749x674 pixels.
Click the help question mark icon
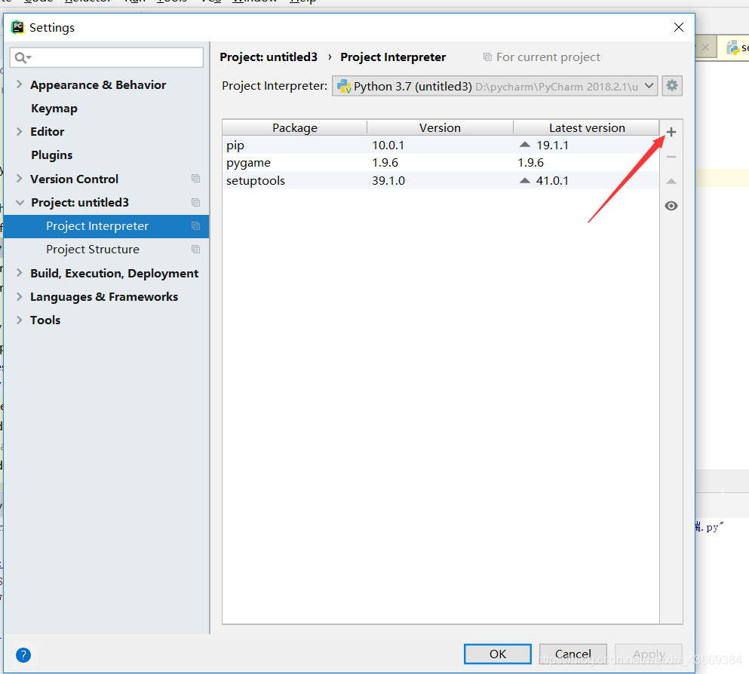click(23, 655)
